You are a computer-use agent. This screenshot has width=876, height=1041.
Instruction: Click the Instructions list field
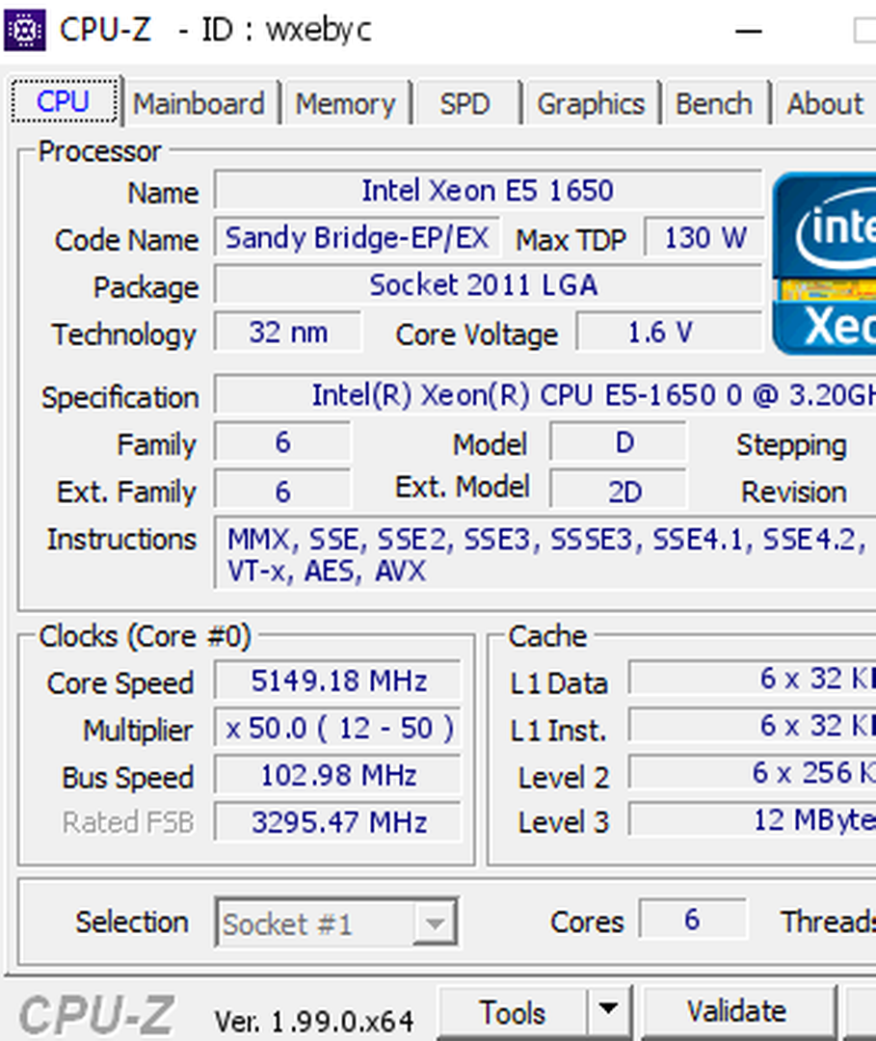(x=545, y=553)
